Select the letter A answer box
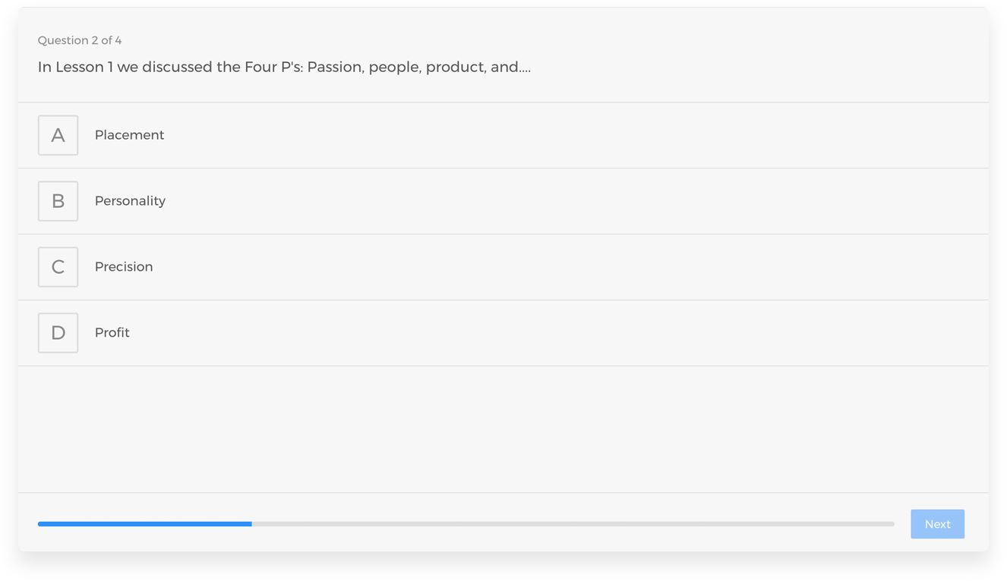Image resolution: width=1007 pixels, height=581 pixels. 58,135
